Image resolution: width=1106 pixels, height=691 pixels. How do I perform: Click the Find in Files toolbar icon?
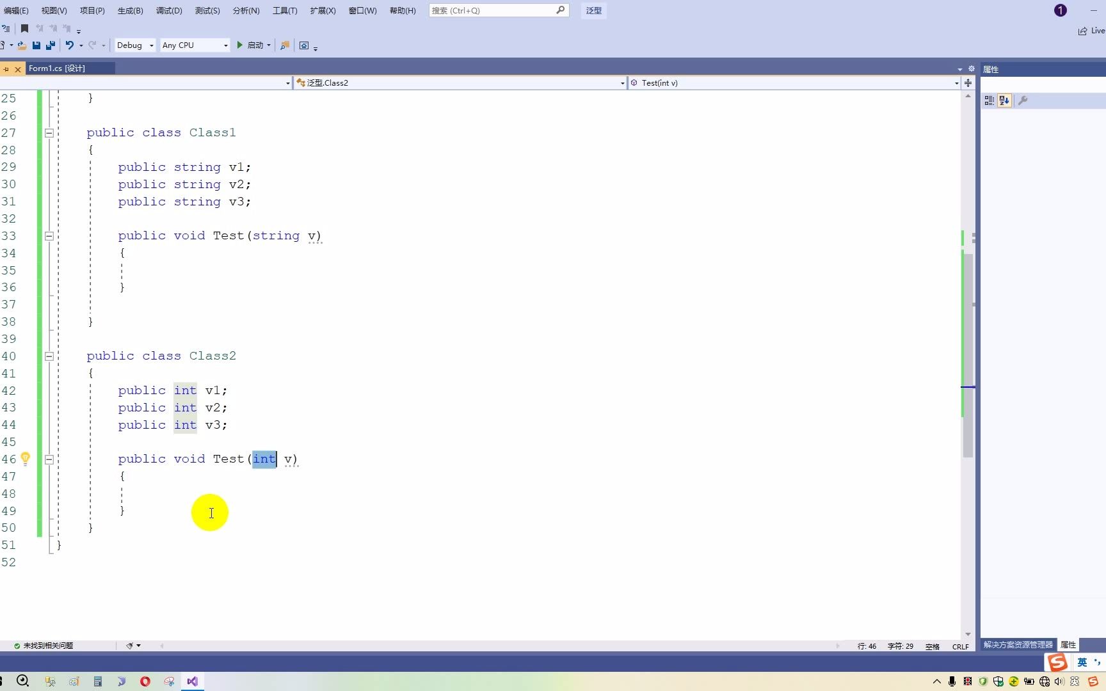pyautogui.click(x=285, y=45)
